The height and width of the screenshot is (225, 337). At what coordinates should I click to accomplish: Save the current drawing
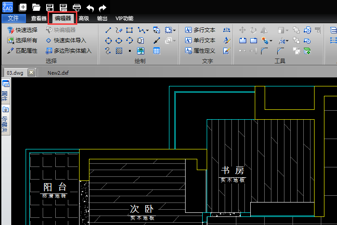coord(50,8)
